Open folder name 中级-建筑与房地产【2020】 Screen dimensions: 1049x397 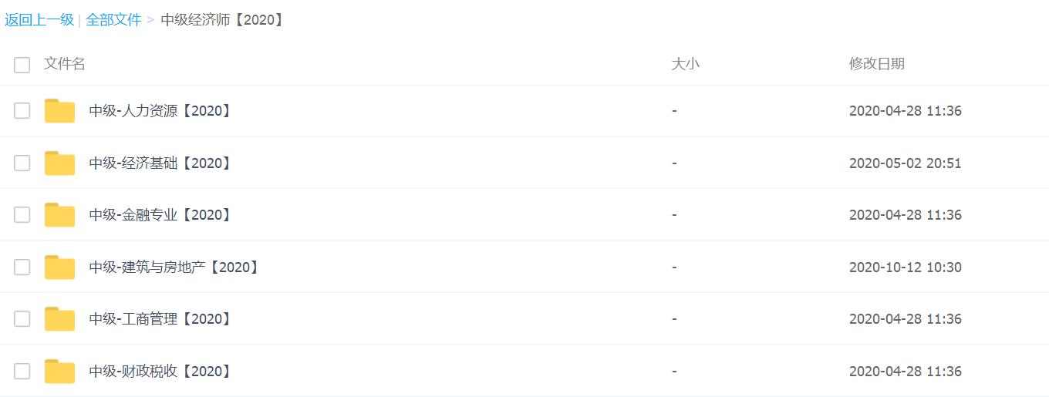tap(175, 267)
